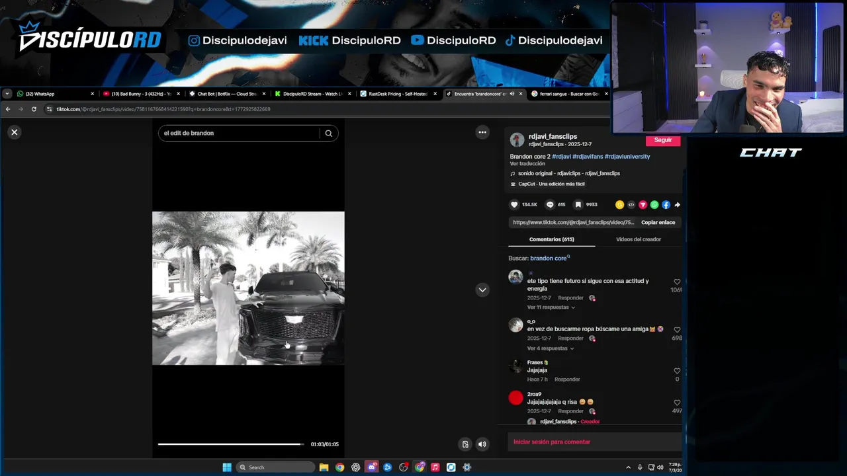
Task: Click Ver traducción link
Action: [527, 164]
